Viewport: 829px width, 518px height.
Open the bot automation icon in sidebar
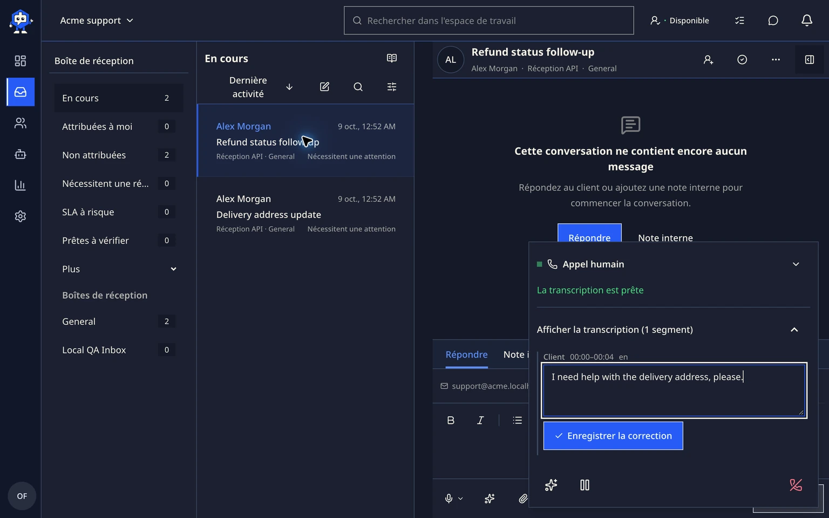21,154
